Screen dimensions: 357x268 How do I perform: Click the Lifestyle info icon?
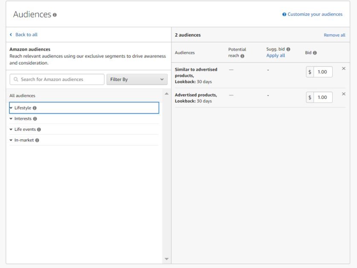click(x=35, y=108)
